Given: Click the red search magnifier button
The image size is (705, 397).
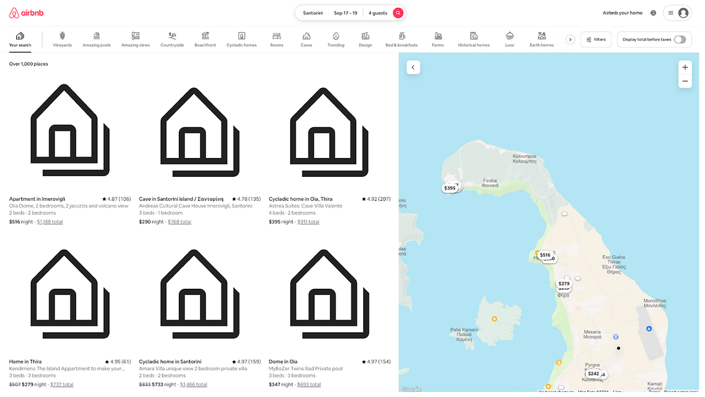Looking at the screenshot, I should 398,13.
